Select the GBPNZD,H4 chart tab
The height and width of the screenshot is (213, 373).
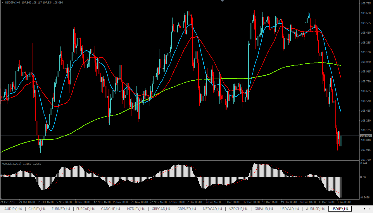187,209
